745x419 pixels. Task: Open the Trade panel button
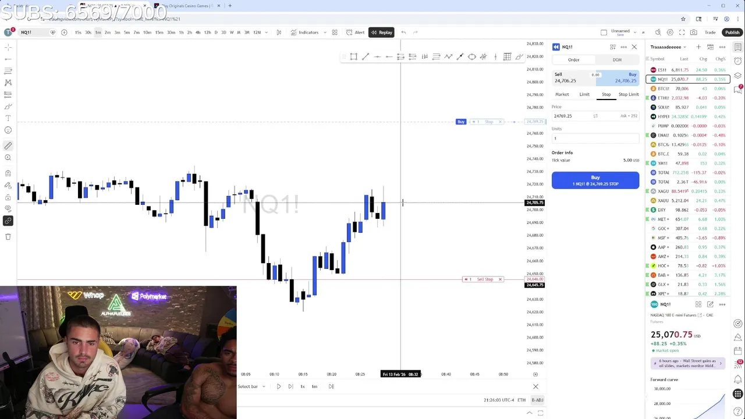click(710, 33)
